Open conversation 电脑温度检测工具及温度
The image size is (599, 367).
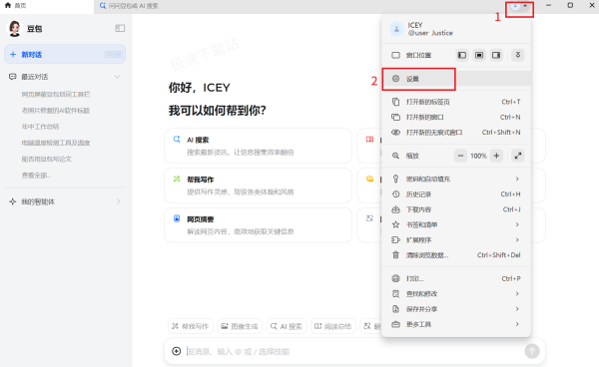(x=56, y=143)
